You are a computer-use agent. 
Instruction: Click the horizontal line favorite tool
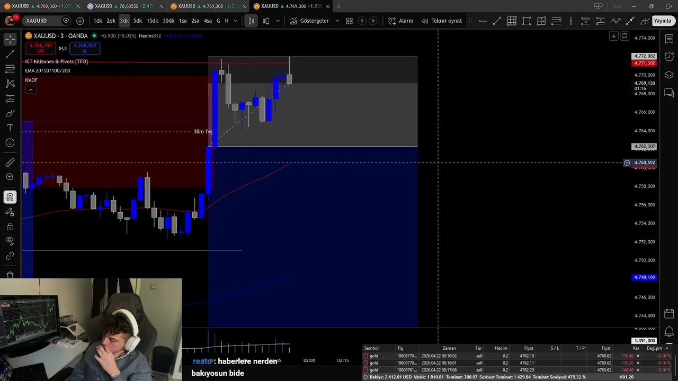[483, 21]
